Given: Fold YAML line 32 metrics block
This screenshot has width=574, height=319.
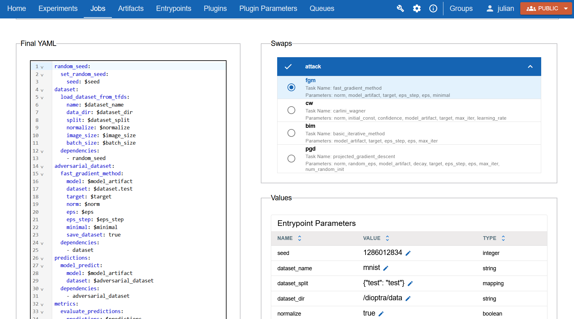Looking at the screenshot, I should 42,304.
